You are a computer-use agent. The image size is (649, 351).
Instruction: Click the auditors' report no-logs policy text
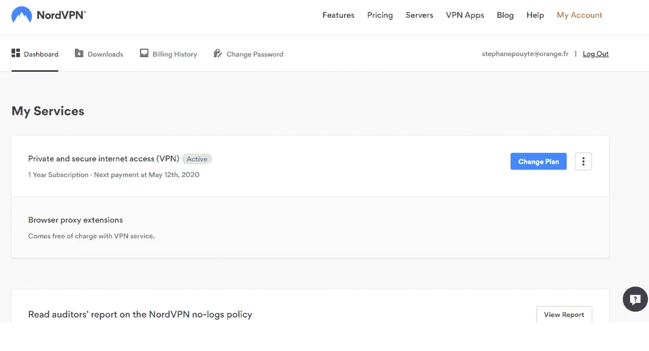pyautogui.click(x=140, y=314)
